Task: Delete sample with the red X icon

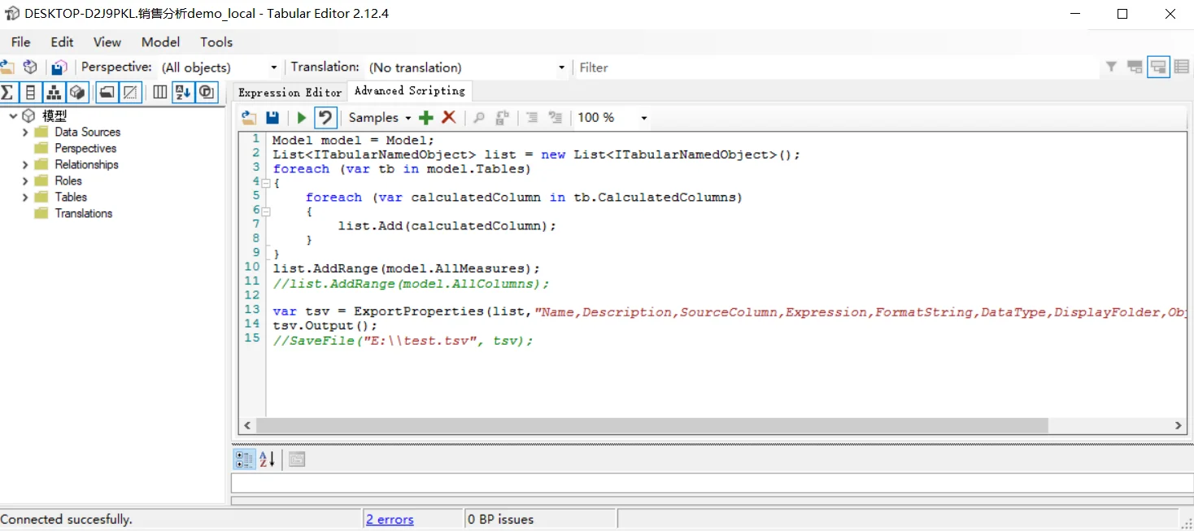Action: click(x=448, y=118)
